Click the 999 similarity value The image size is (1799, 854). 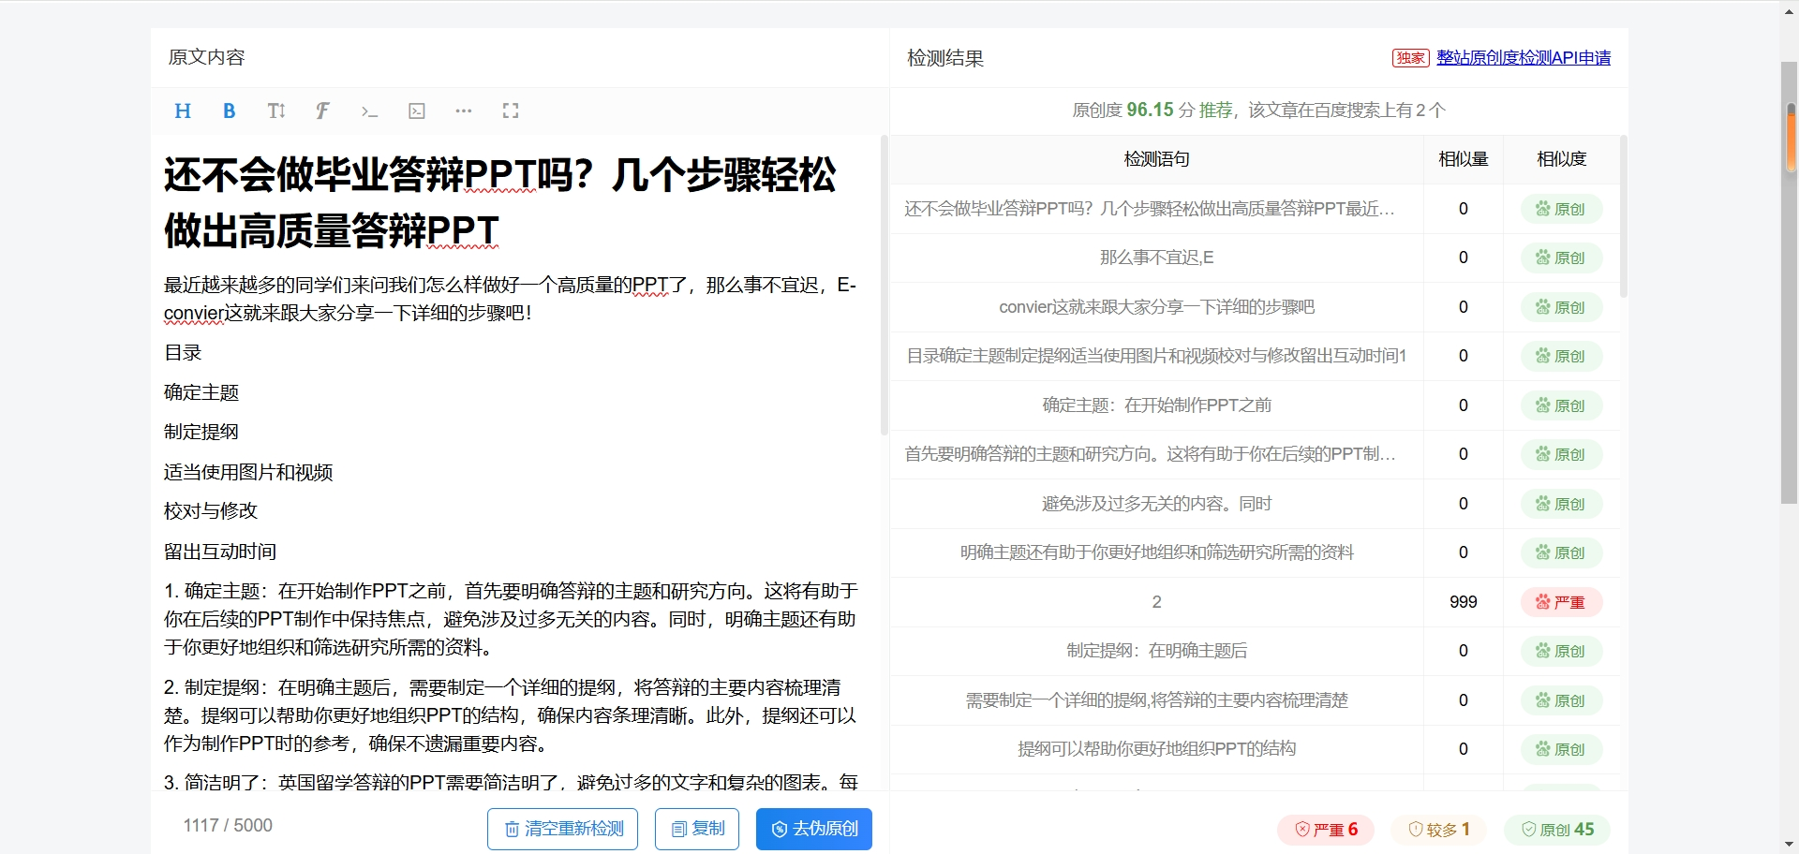[1464, 602]
